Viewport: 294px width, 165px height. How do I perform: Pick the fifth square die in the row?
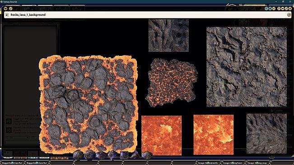tap(124, 155)
